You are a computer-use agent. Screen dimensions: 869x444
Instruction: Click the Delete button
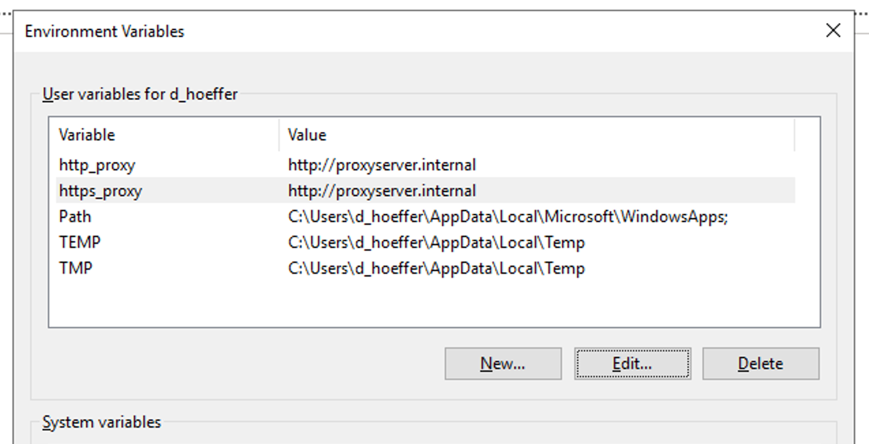coord(761,364)
